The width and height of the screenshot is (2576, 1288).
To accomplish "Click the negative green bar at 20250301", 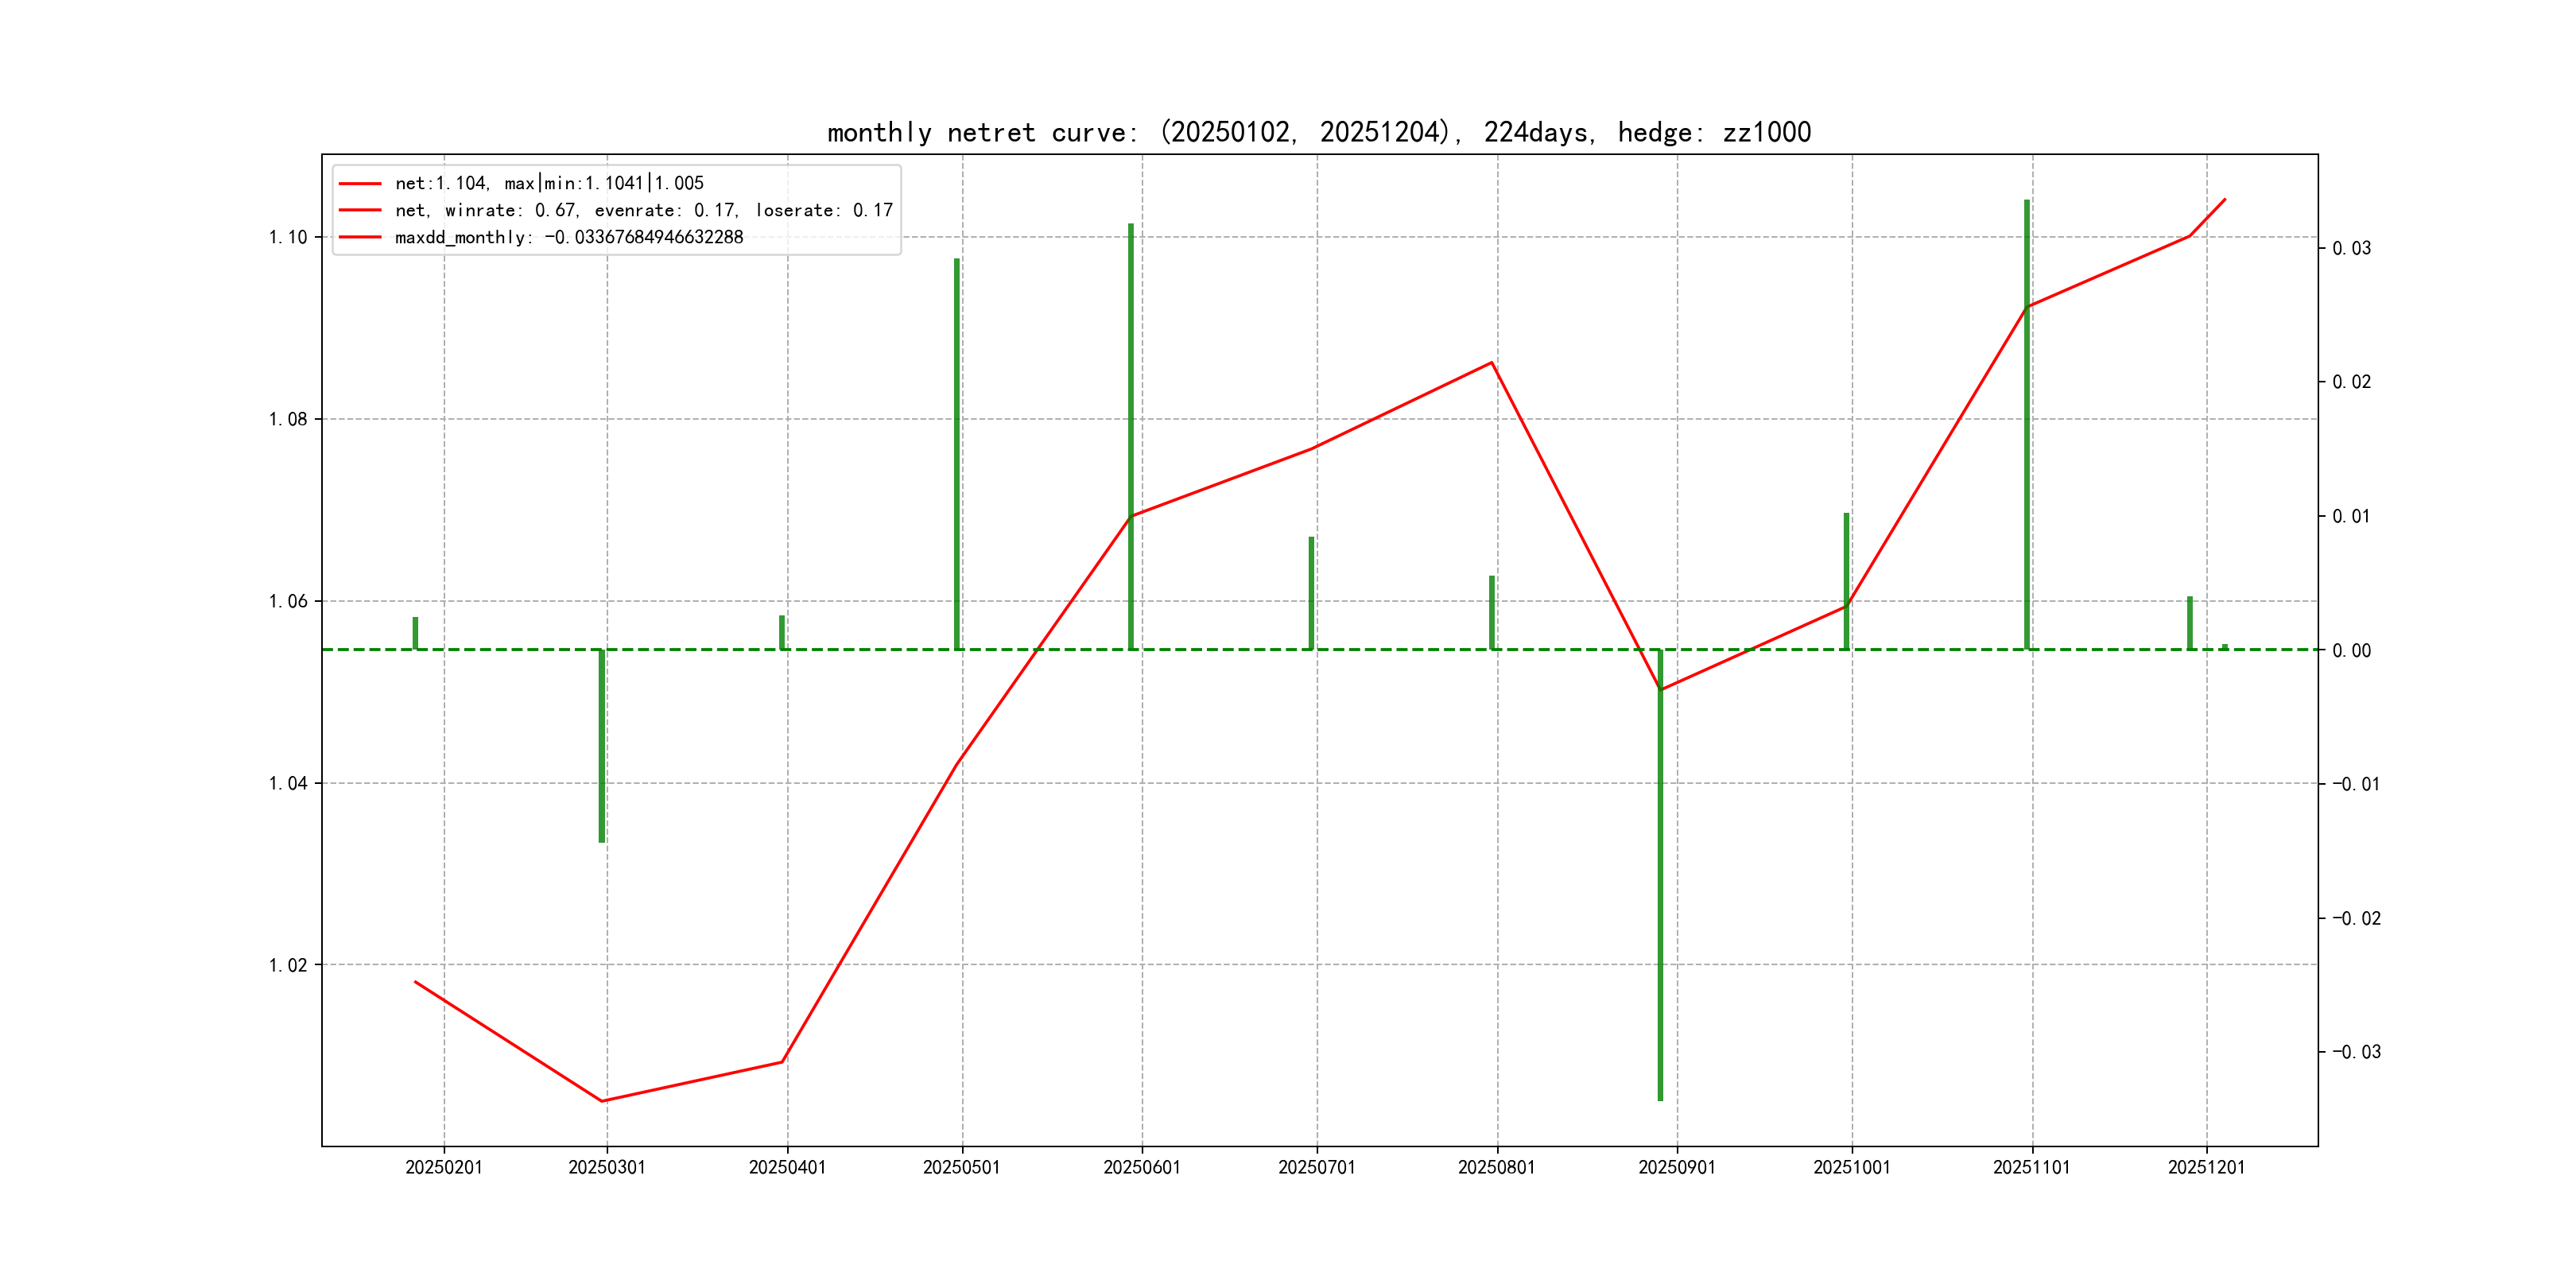I will (x=602, y=745).
